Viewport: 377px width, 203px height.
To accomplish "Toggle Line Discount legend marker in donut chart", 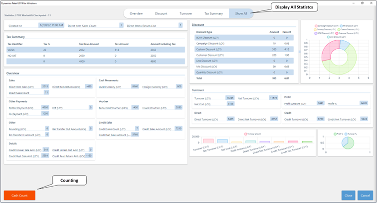I will click(x=328, y=37).
